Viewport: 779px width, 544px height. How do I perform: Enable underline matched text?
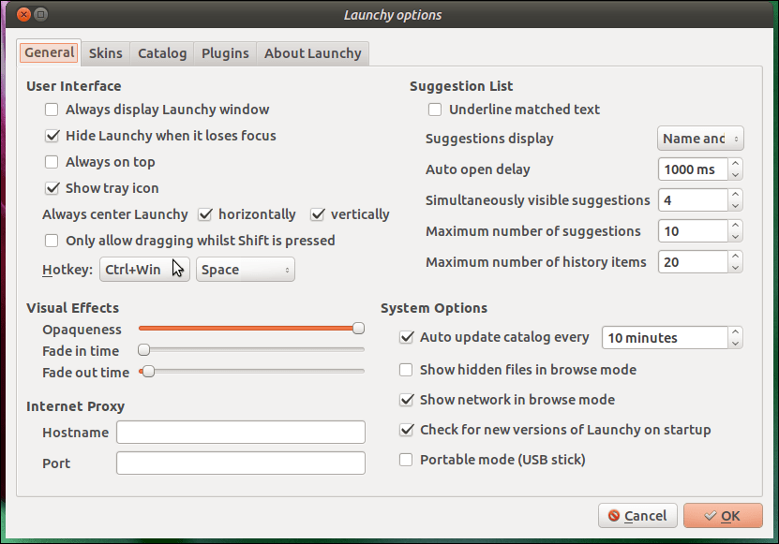click(x=435, y=110)
